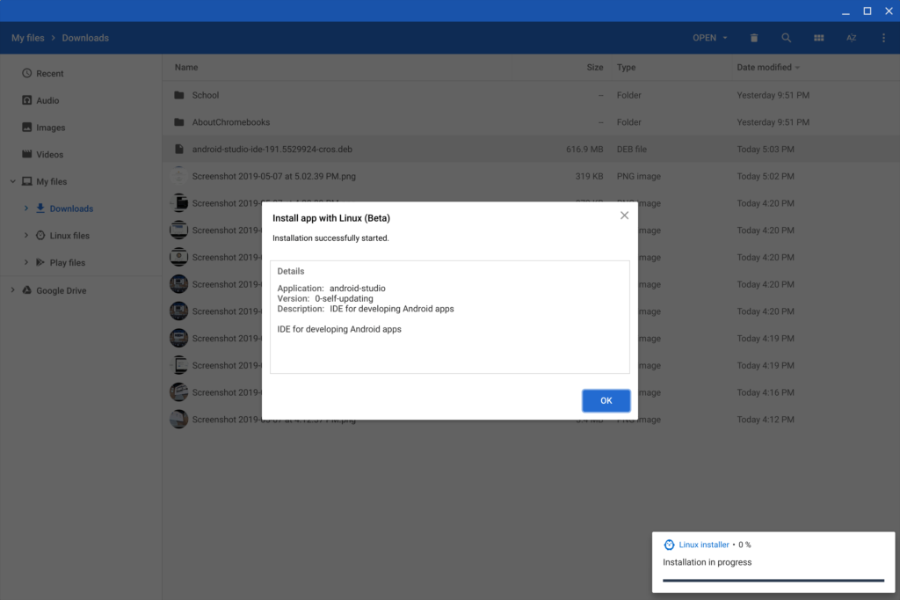Viewport: 900px width, 600px height.
Task: Sort by Size column header
Action: 595,67
